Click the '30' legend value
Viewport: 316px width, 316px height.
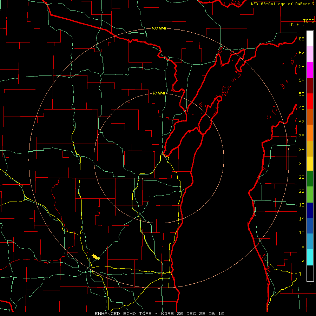302,163
